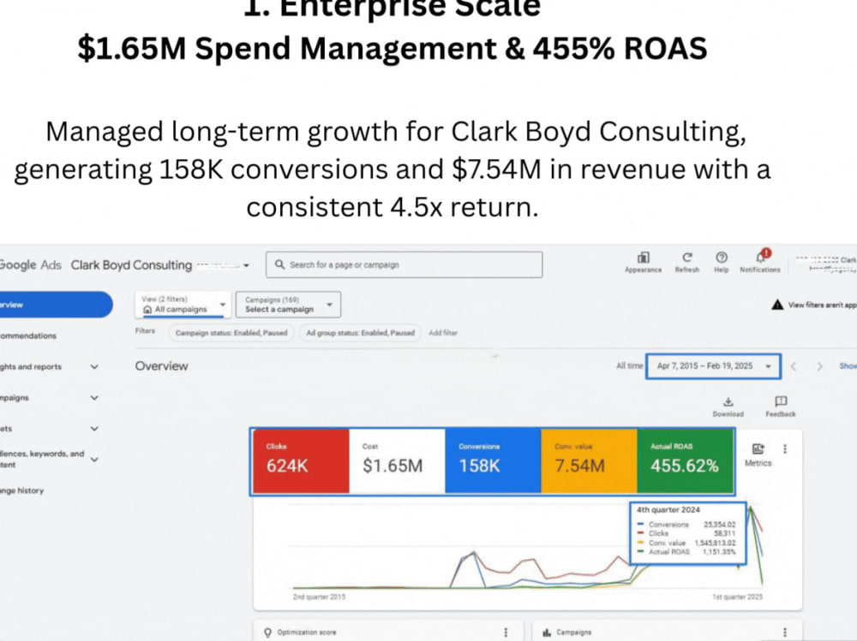Screen dimensions: 857x641
Task: Open the All campaigns view dropdown
Action: click(183, 305)
